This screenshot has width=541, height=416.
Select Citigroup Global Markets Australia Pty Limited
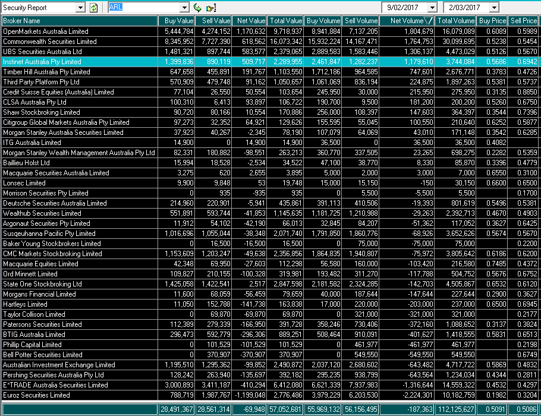(270, 122)
